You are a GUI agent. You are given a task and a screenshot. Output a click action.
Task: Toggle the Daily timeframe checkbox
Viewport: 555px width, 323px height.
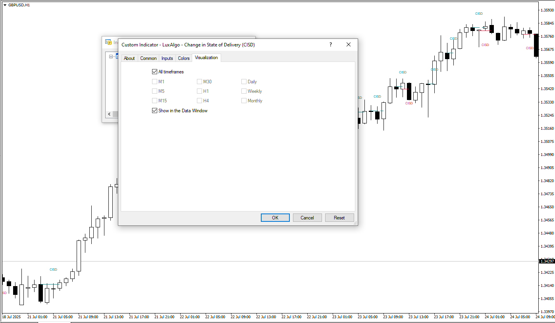tap(244, 82)
